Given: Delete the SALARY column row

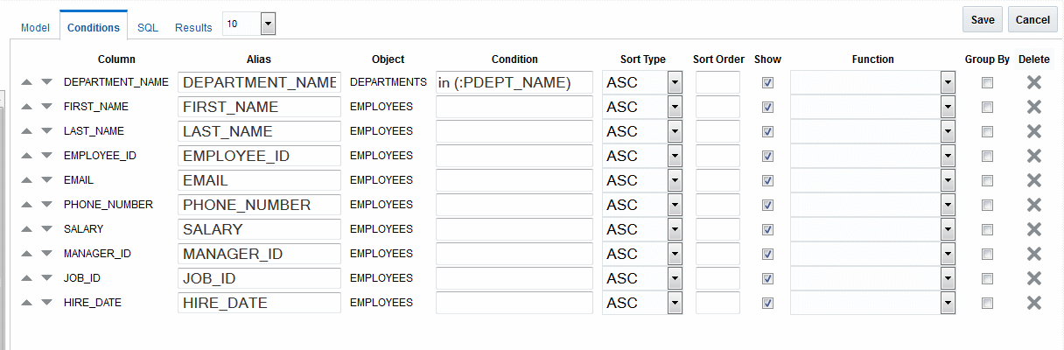Looking at the screenshot, I should click(1033, 229).
